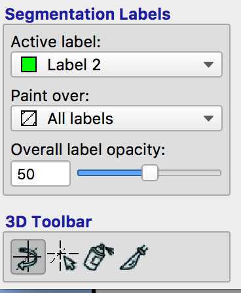Click the opacity value field showing 50
Image resolution: width=241 pixels, height=293 pixels.
[41, 173]
